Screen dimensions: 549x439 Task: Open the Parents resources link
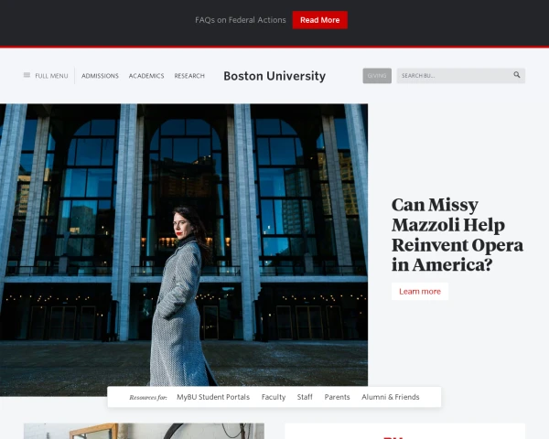[337, 397]
